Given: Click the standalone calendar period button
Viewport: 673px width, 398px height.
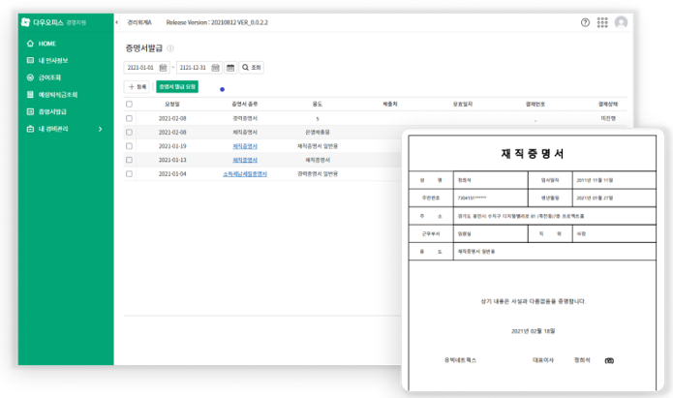Looking at the screenshot, I should coord(230,68).
